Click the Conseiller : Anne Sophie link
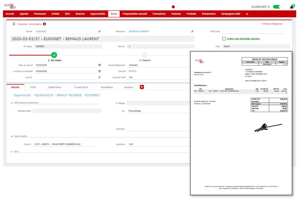 tap(29, 24)
